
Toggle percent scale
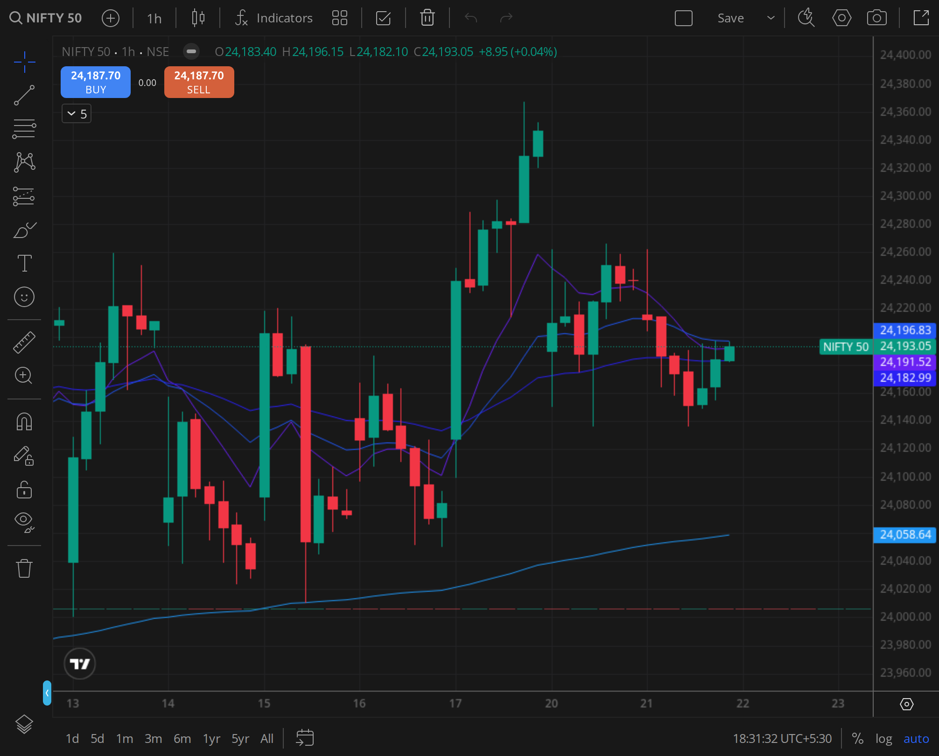tap(857, 739)
